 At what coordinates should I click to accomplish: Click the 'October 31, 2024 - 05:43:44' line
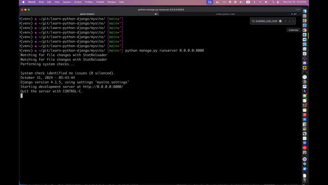(48, 78)
